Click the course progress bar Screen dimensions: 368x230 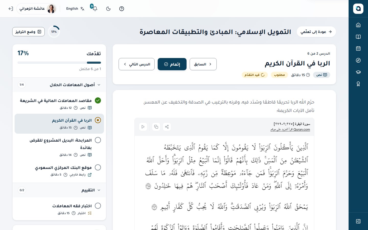[x=59, y=63]
